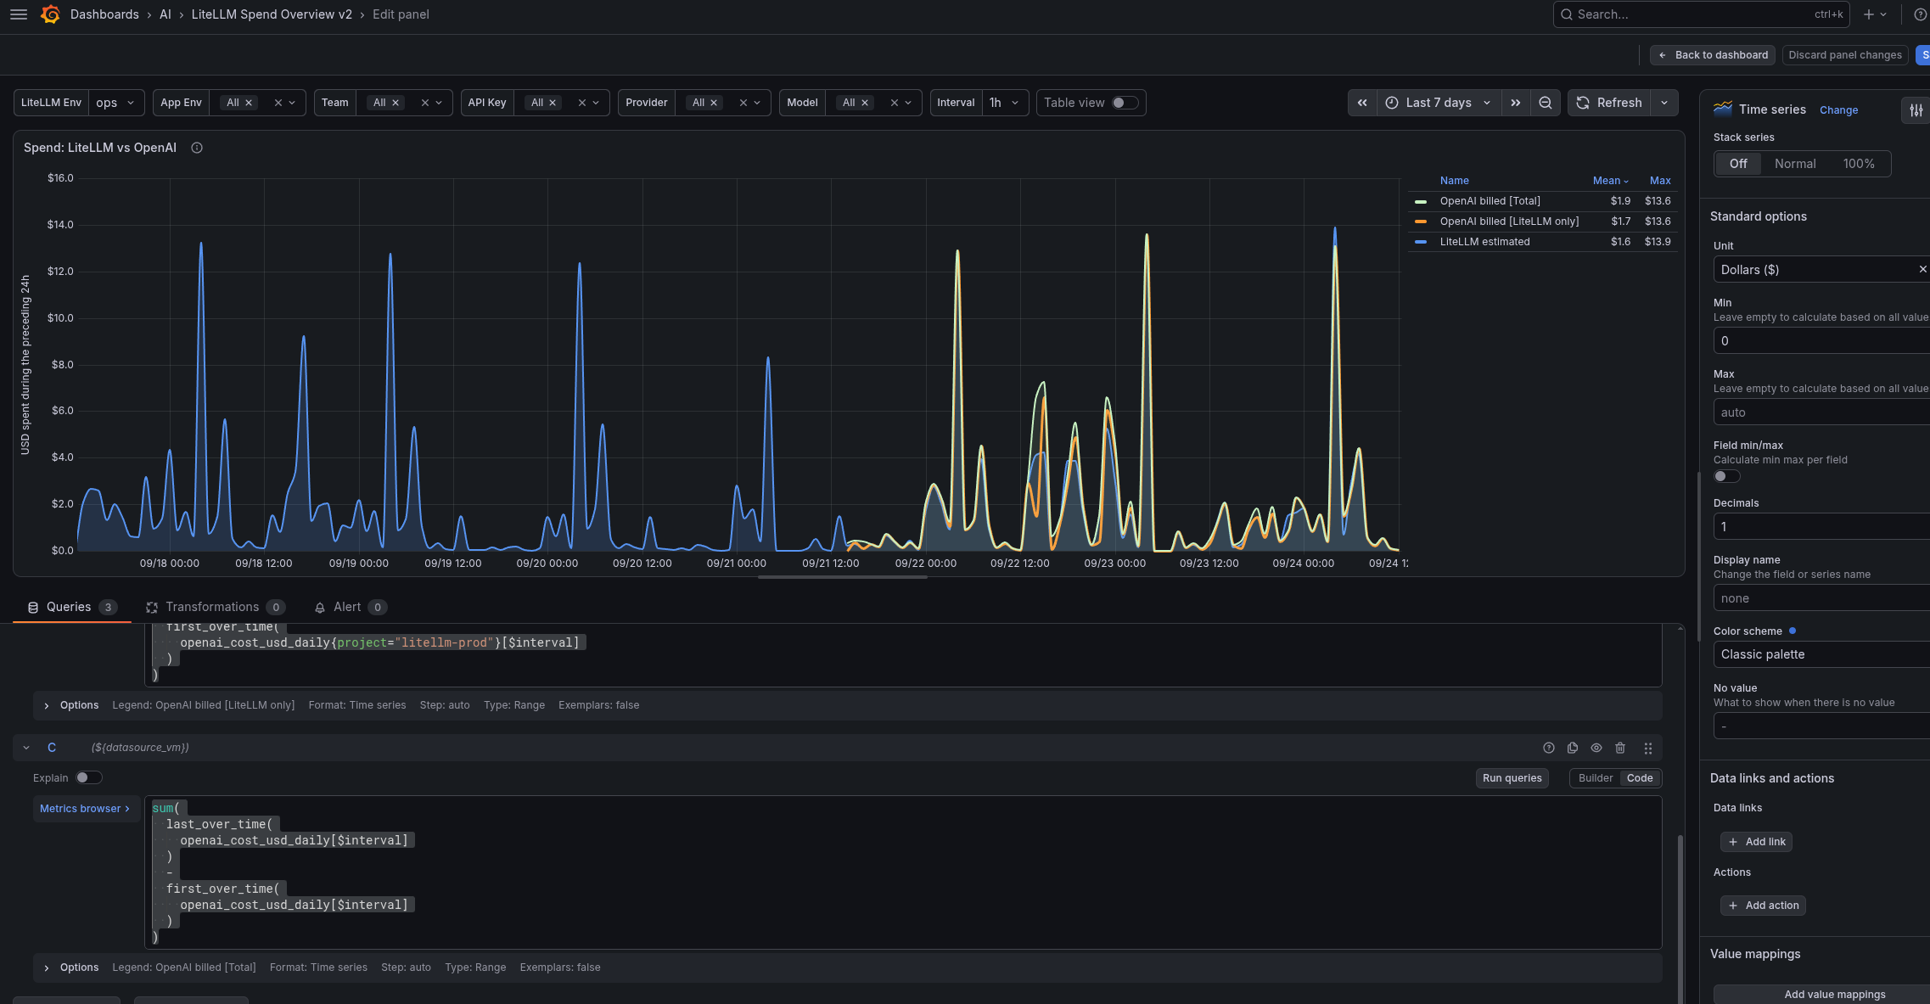The image size is (1930, 1004).
Task: Switch to the Queries tab
Action: click(71, 607)
